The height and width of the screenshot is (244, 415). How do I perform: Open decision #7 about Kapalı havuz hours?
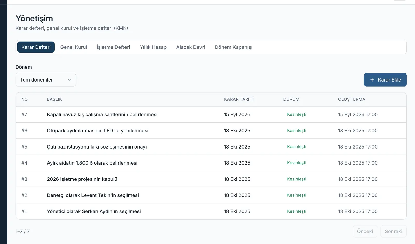tap(211, 114)
